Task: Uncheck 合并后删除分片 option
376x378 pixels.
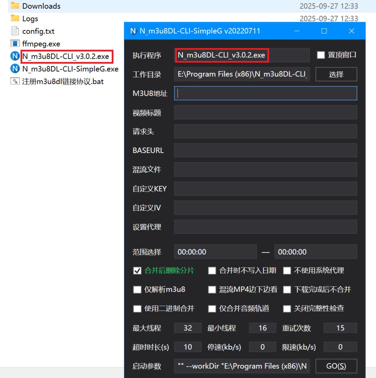Action: point(137,271)
